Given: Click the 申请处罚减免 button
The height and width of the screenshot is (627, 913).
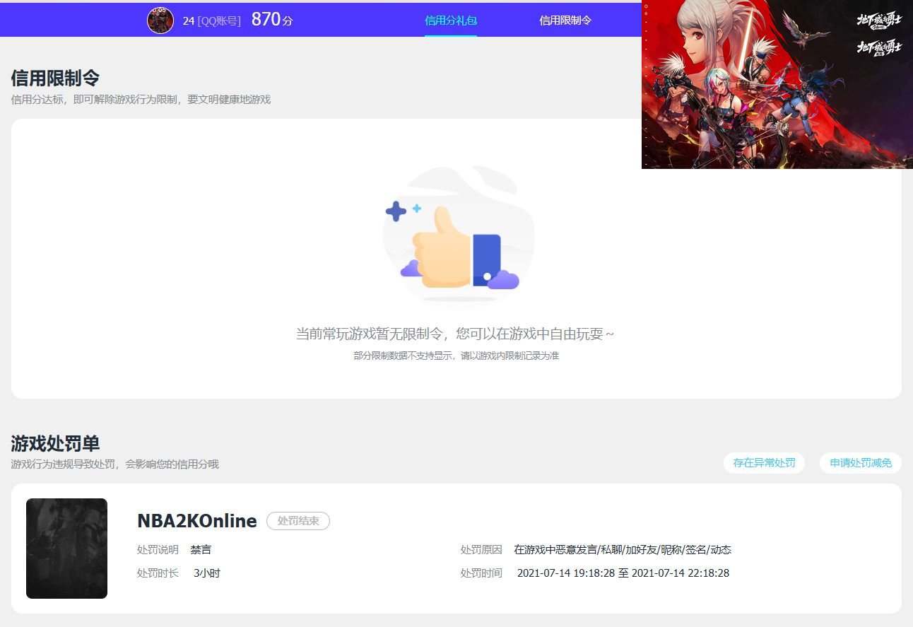Looking at the screenshot, I should tap(861, 463).
